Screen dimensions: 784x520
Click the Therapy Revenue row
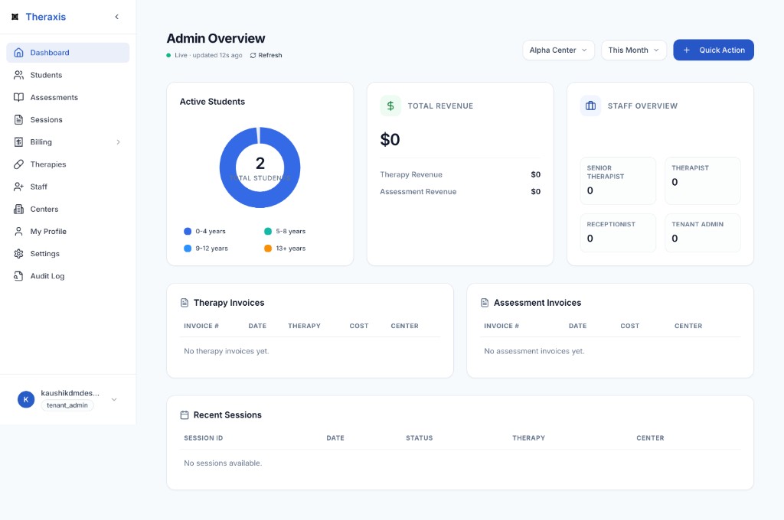pyautogui.click(x=460, y=174)
